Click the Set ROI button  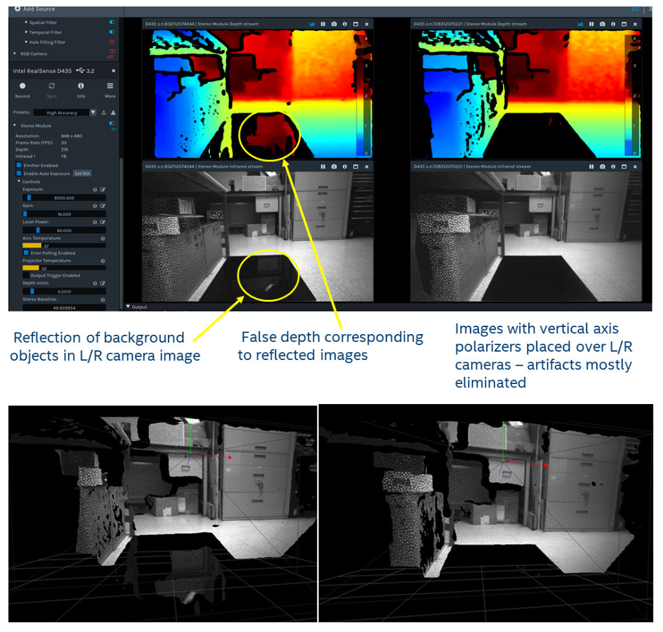82,173
